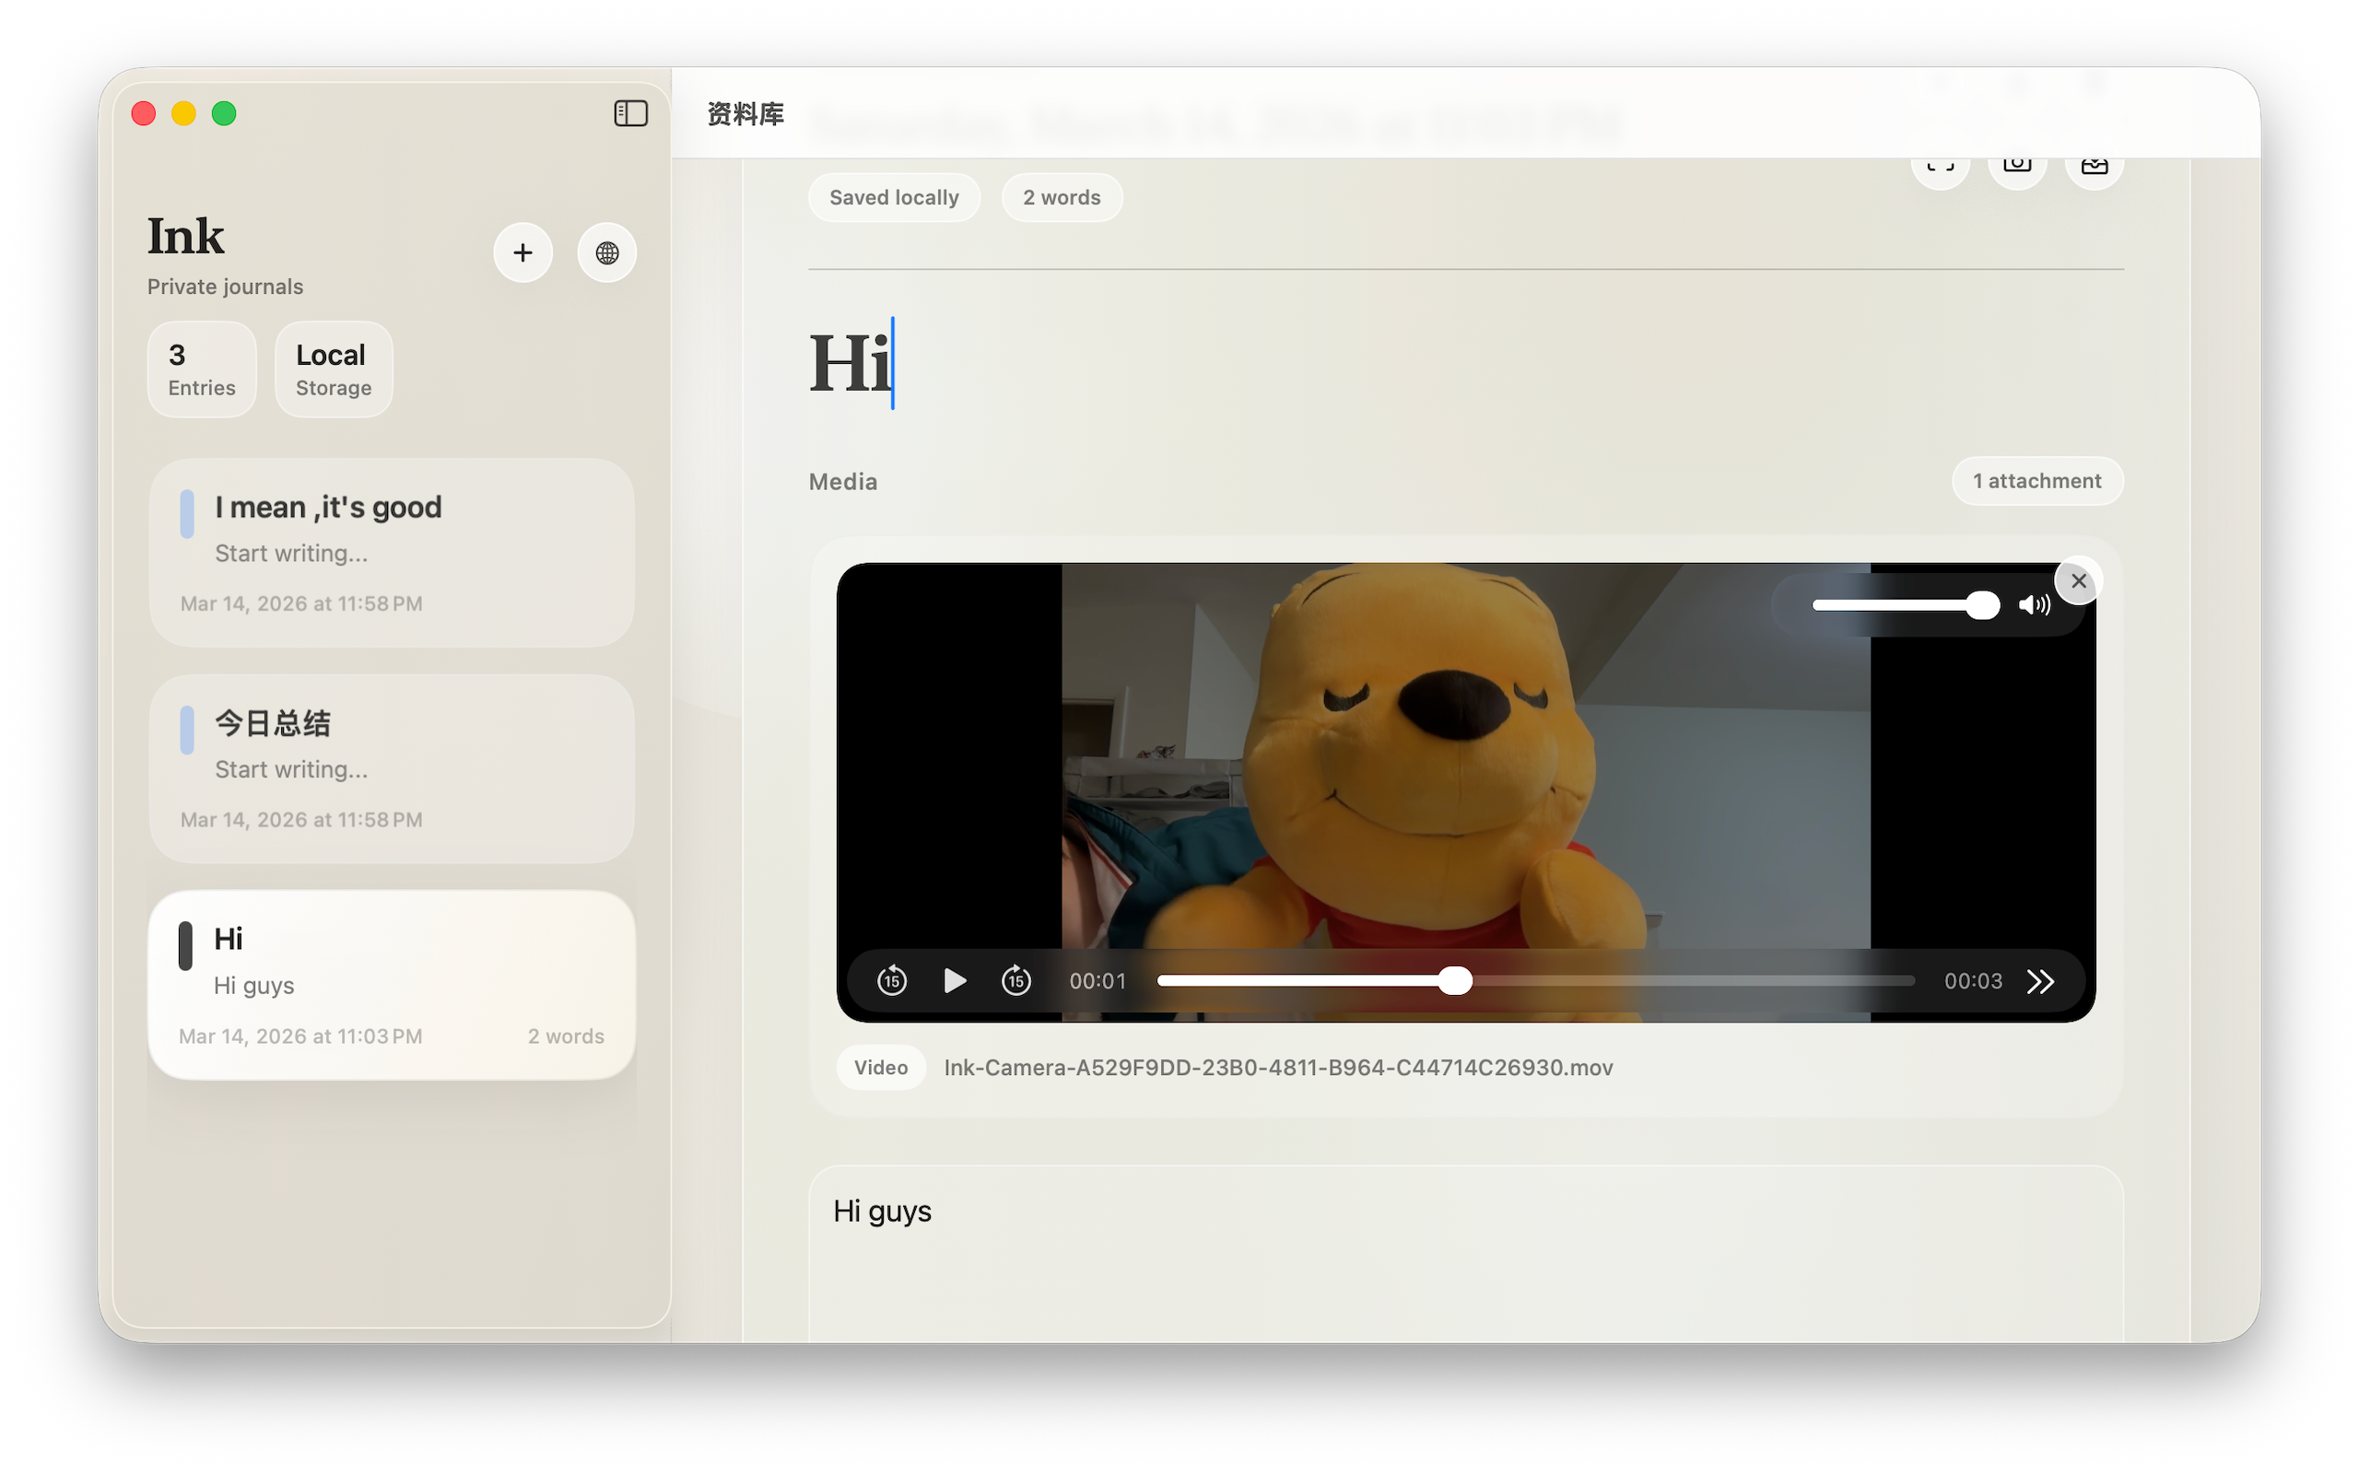Toggle the sidebar panel icon
This screenshot has height=1474, width=2359.
[630, 113]
